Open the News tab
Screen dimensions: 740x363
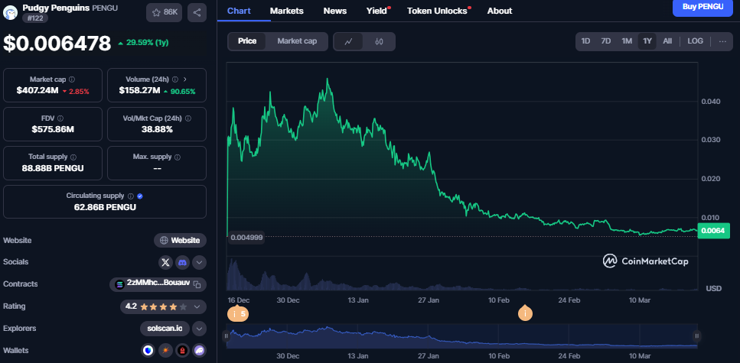click(x=335, y=11)
